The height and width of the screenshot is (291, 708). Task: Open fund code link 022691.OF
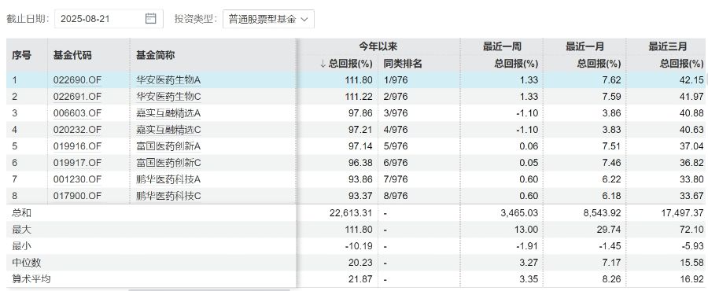77,97
